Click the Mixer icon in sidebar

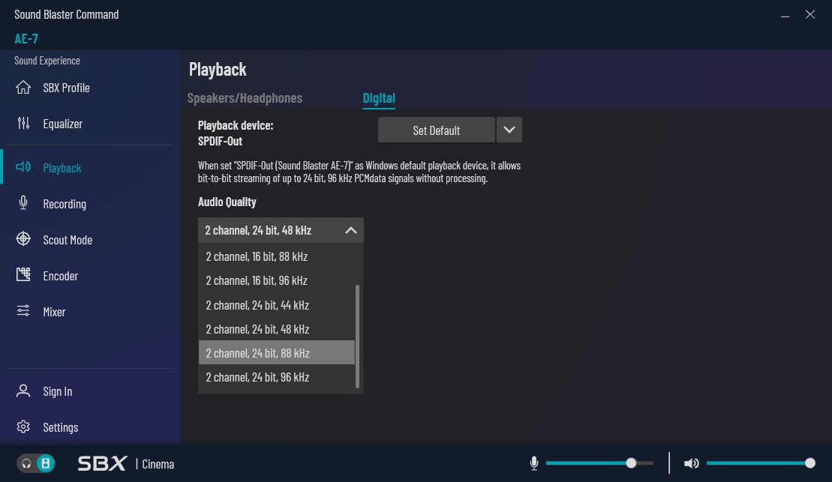click(23, 311)
